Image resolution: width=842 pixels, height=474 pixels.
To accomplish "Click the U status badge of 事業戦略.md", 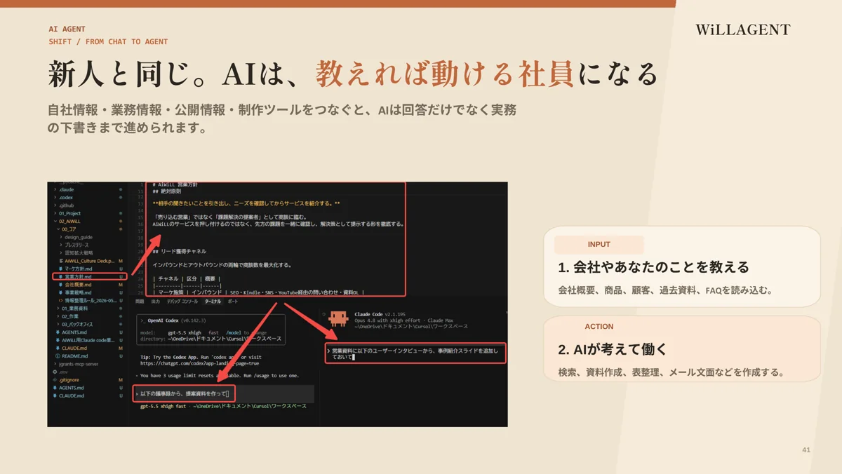I will click(121, 292).
